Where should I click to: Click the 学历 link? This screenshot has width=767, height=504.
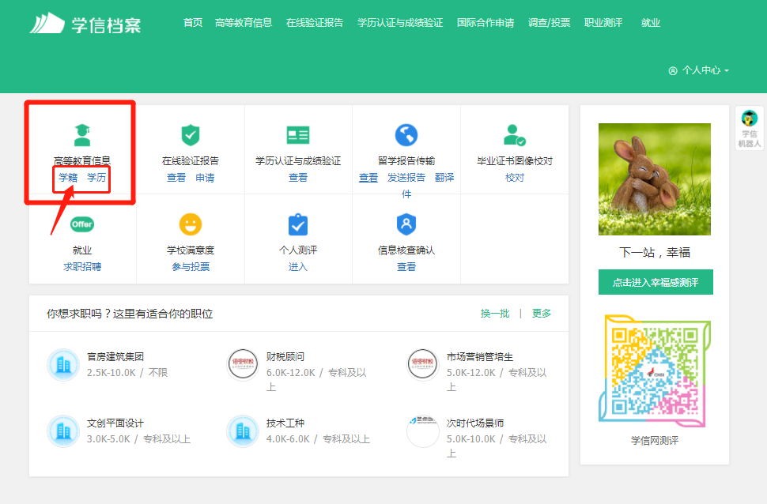pos(96,178)
